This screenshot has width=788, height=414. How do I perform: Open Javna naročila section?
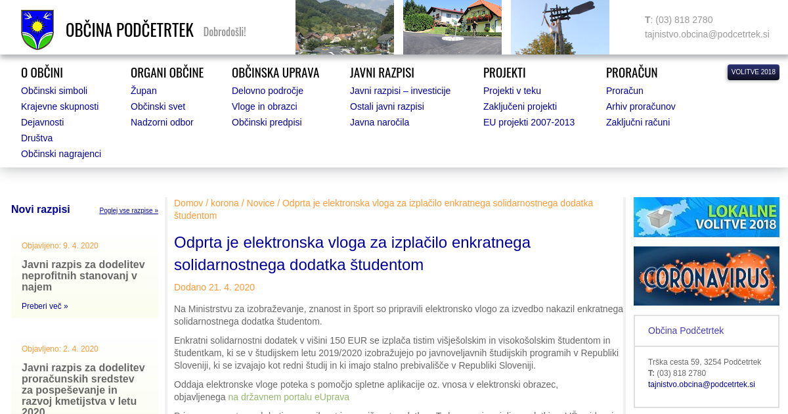(379, 122)
